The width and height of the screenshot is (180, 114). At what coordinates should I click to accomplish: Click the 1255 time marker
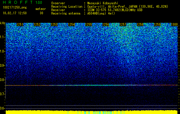pyautogui.click(x=88, y=25)
